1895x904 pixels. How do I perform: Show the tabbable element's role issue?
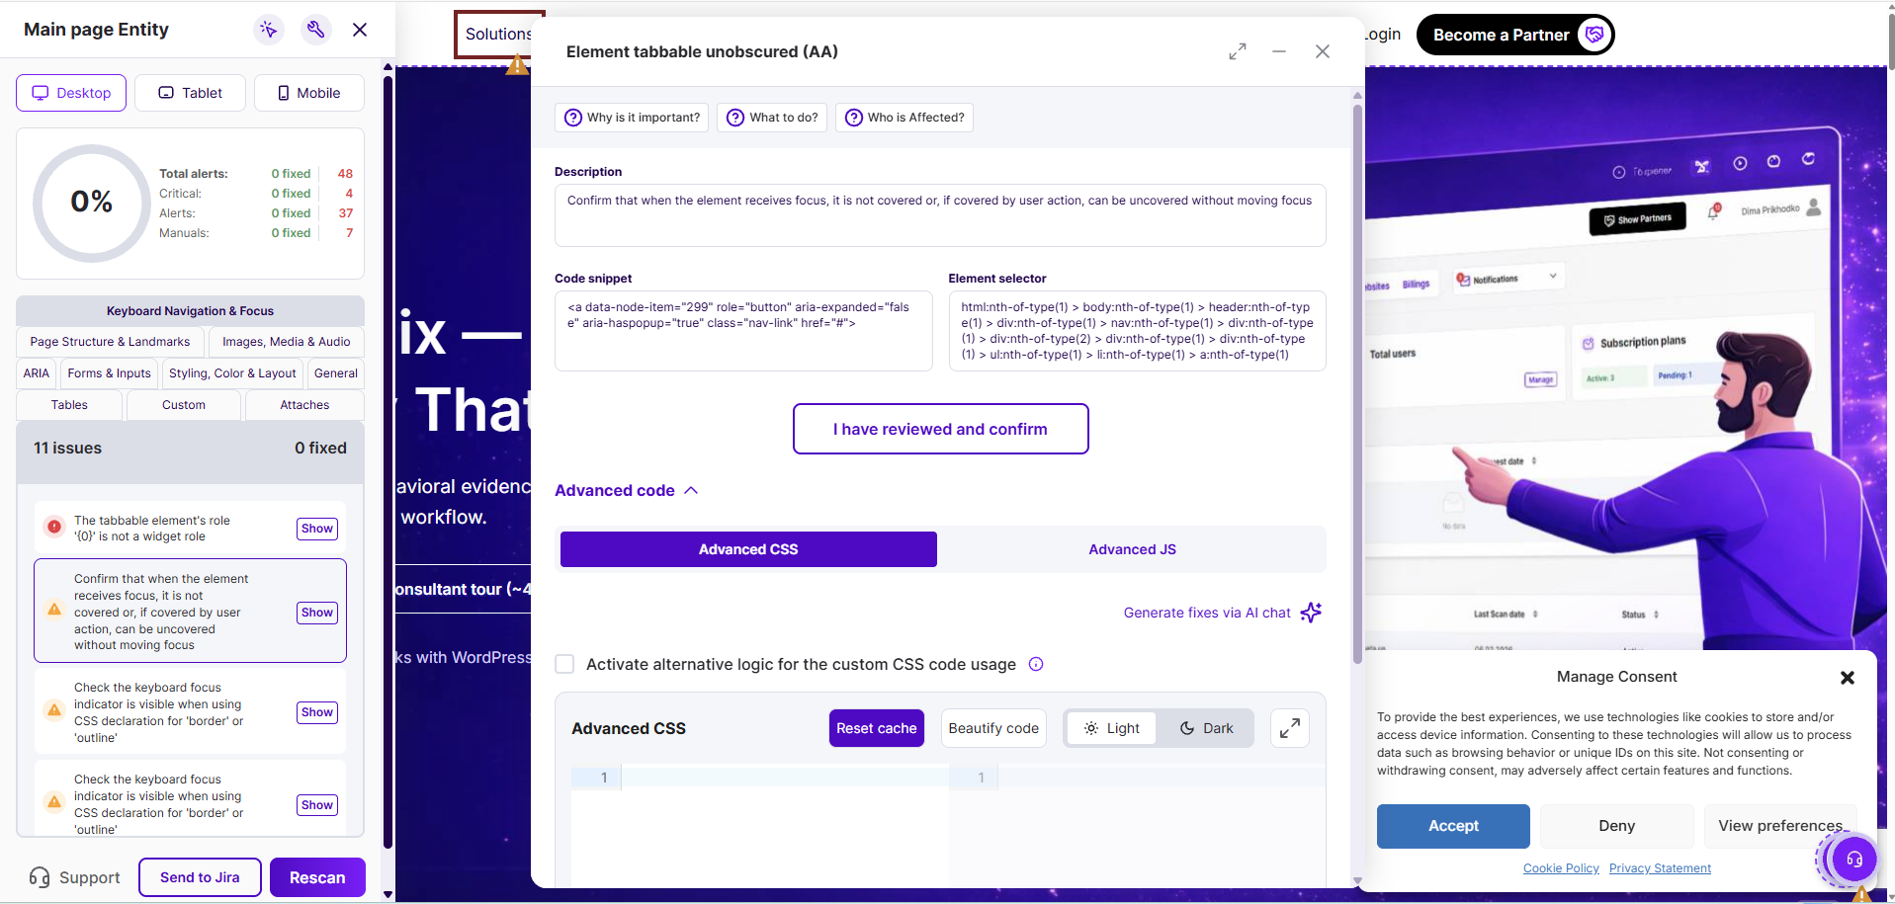click(x=317, y=529)
